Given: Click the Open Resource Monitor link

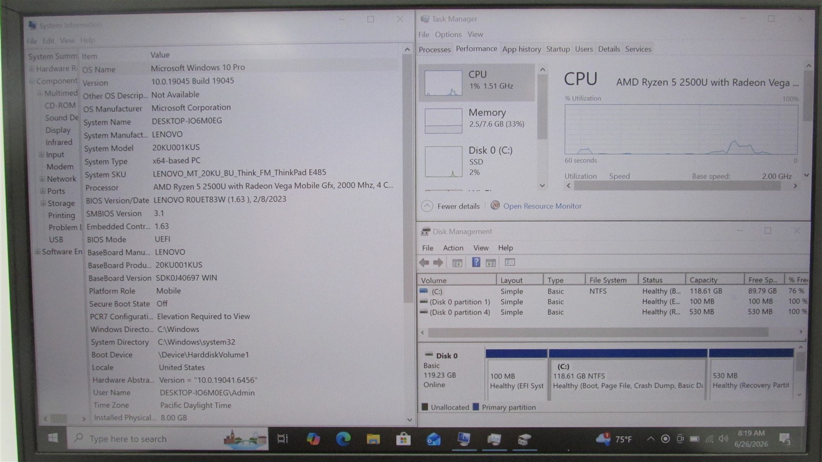Looking at the screenshot, I should pyautogui.click(x=543, y=206).
